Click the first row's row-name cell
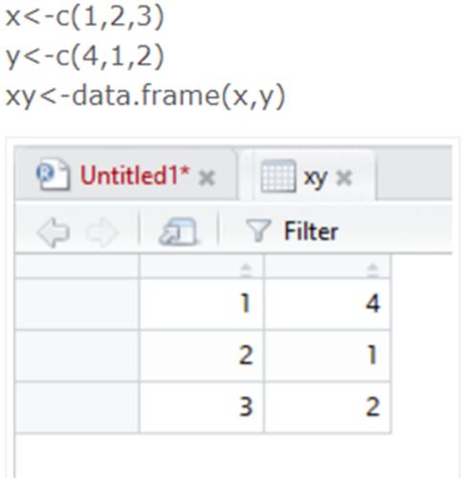The height and width of the screenshot is (478, 463). (77, 304)
